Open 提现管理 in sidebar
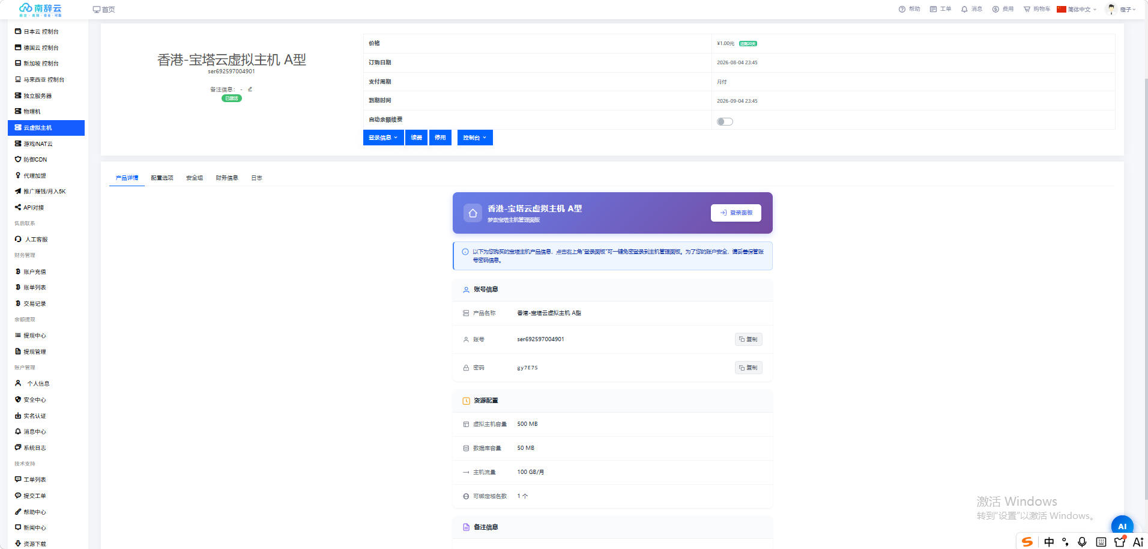The image size is (1148, 549). [46, 351]
